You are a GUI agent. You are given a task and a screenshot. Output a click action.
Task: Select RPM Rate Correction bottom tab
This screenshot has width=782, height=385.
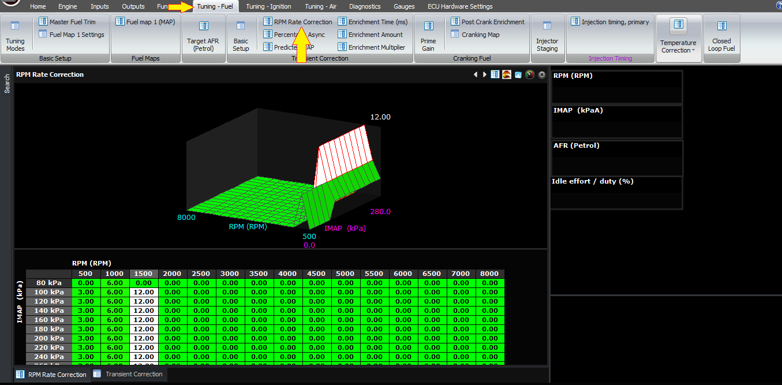point(51,375)
